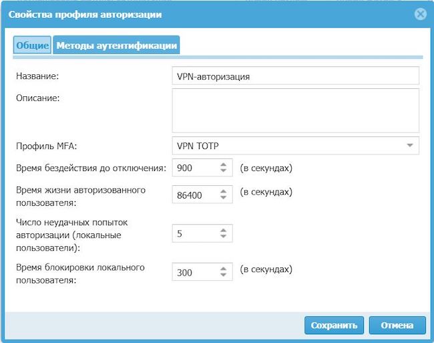Viewport: 434px width, 343px height.
Task: Decrease authorized user lifetime with down arrow
Action: (x=224, y=198)
